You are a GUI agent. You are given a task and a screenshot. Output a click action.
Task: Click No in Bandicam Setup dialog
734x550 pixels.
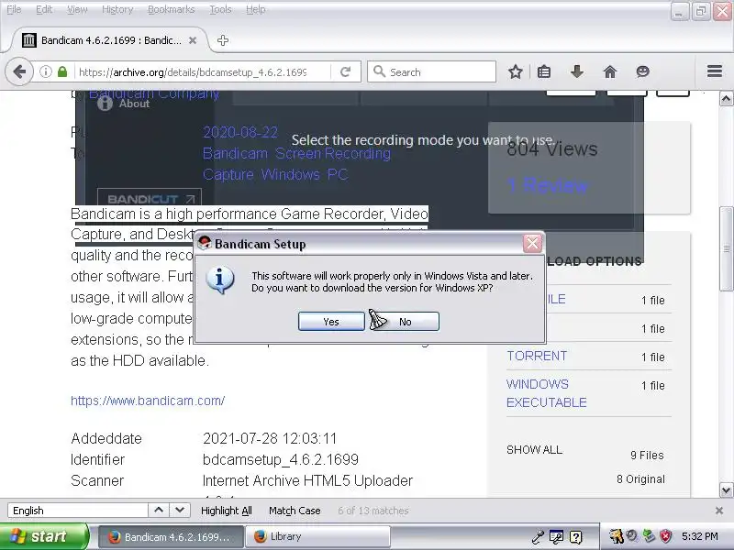coord(405,322)
